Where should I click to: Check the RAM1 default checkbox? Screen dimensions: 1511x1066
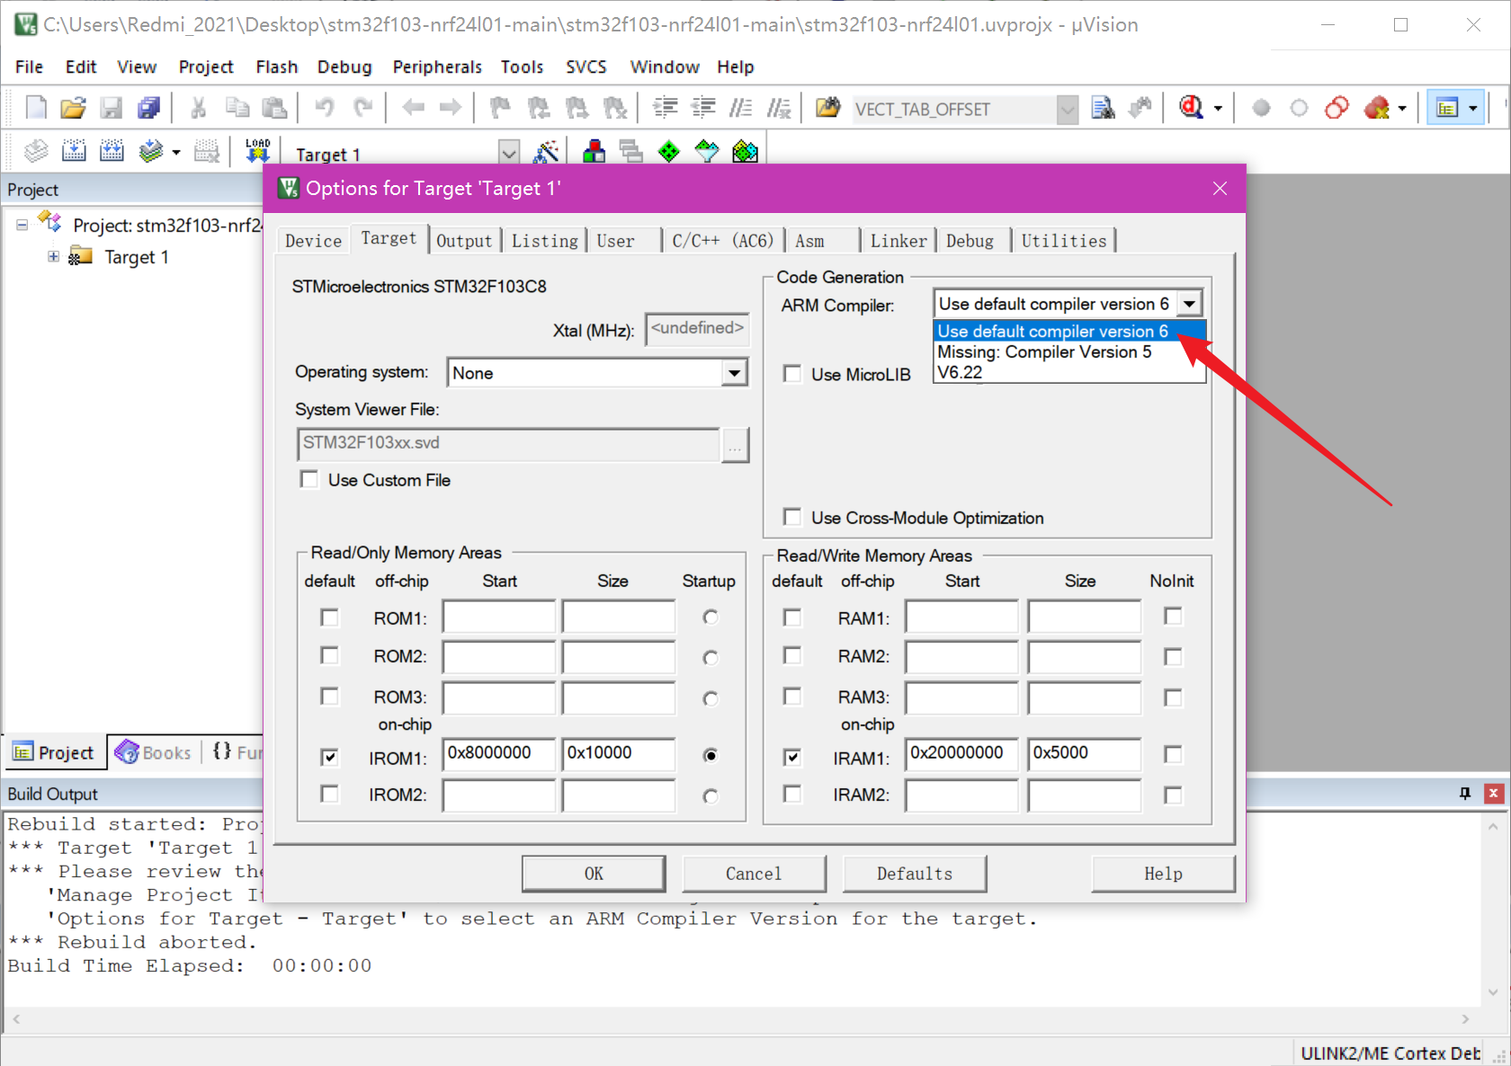(792, 617)
